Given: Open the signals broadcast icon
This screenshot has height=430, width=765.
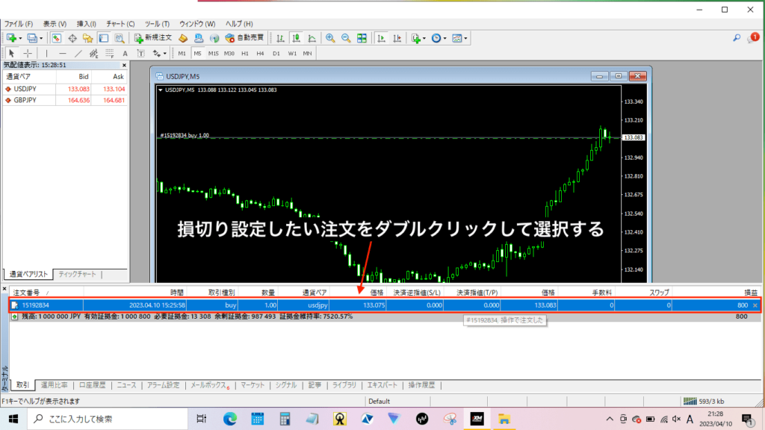Looking at the screenshot, I should (214, 38).
